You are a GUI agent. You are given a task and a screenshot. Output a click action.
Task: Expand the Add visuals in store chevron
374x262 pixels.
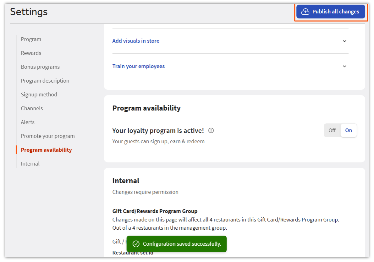coord(344,41)
